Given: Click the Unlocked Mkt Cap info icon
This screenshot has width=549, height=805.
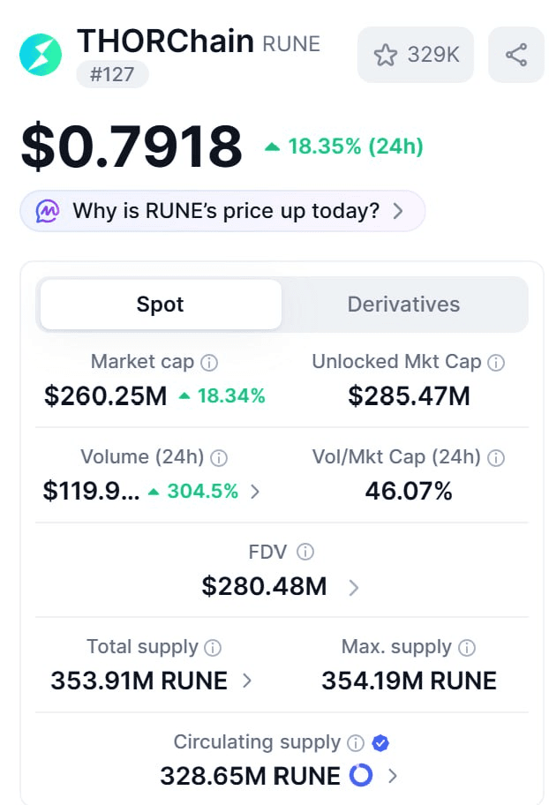Looking at the screenshot, I should coord(496,363).
